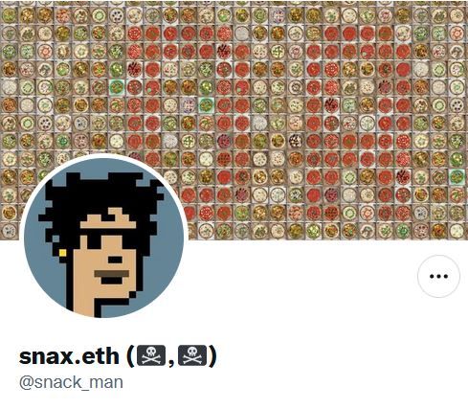Image resolution: width=468 pixels, height=409 pixels.
Task: Click the green-highlighted pizza tile nearest banner's right edge
Action: (457, 176)
